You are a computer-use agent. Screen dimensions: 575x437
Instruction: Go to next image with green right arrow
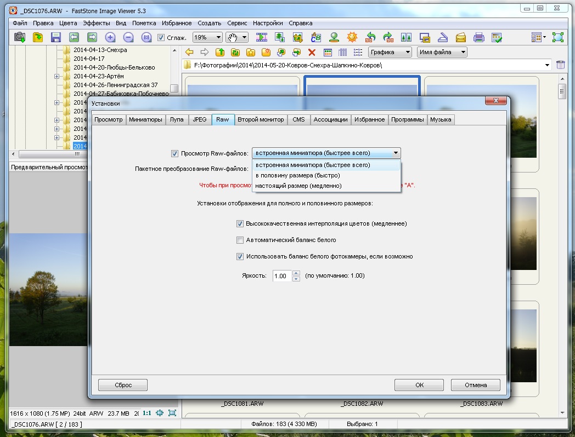(92, 37)
